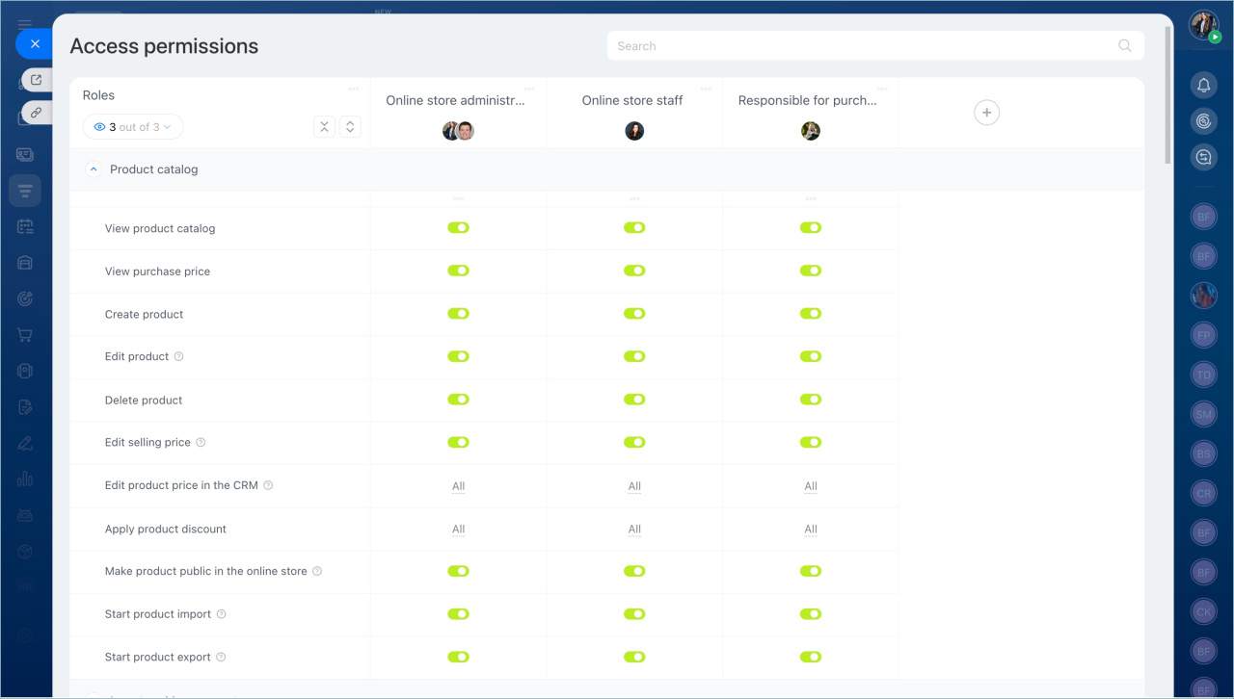
Task: Open help hint for Edit product
Action: point(178,356)
